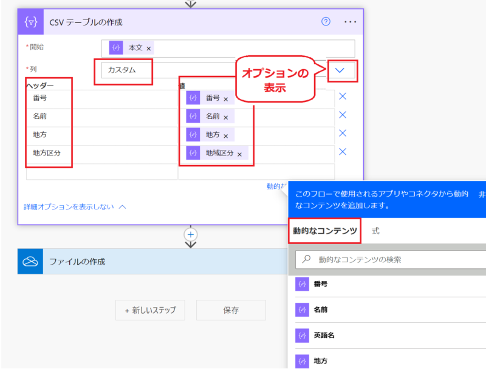Click the 保存 button
Viewport: 486px width, 369px height.
click(x=231, y=310)
